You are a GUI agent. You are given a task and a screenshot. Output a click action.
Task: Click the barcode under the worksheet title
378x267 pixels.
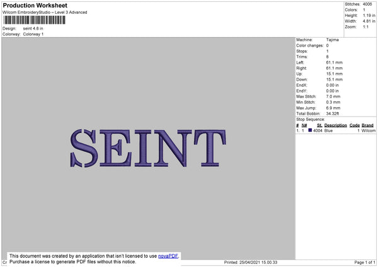[34, 20]
